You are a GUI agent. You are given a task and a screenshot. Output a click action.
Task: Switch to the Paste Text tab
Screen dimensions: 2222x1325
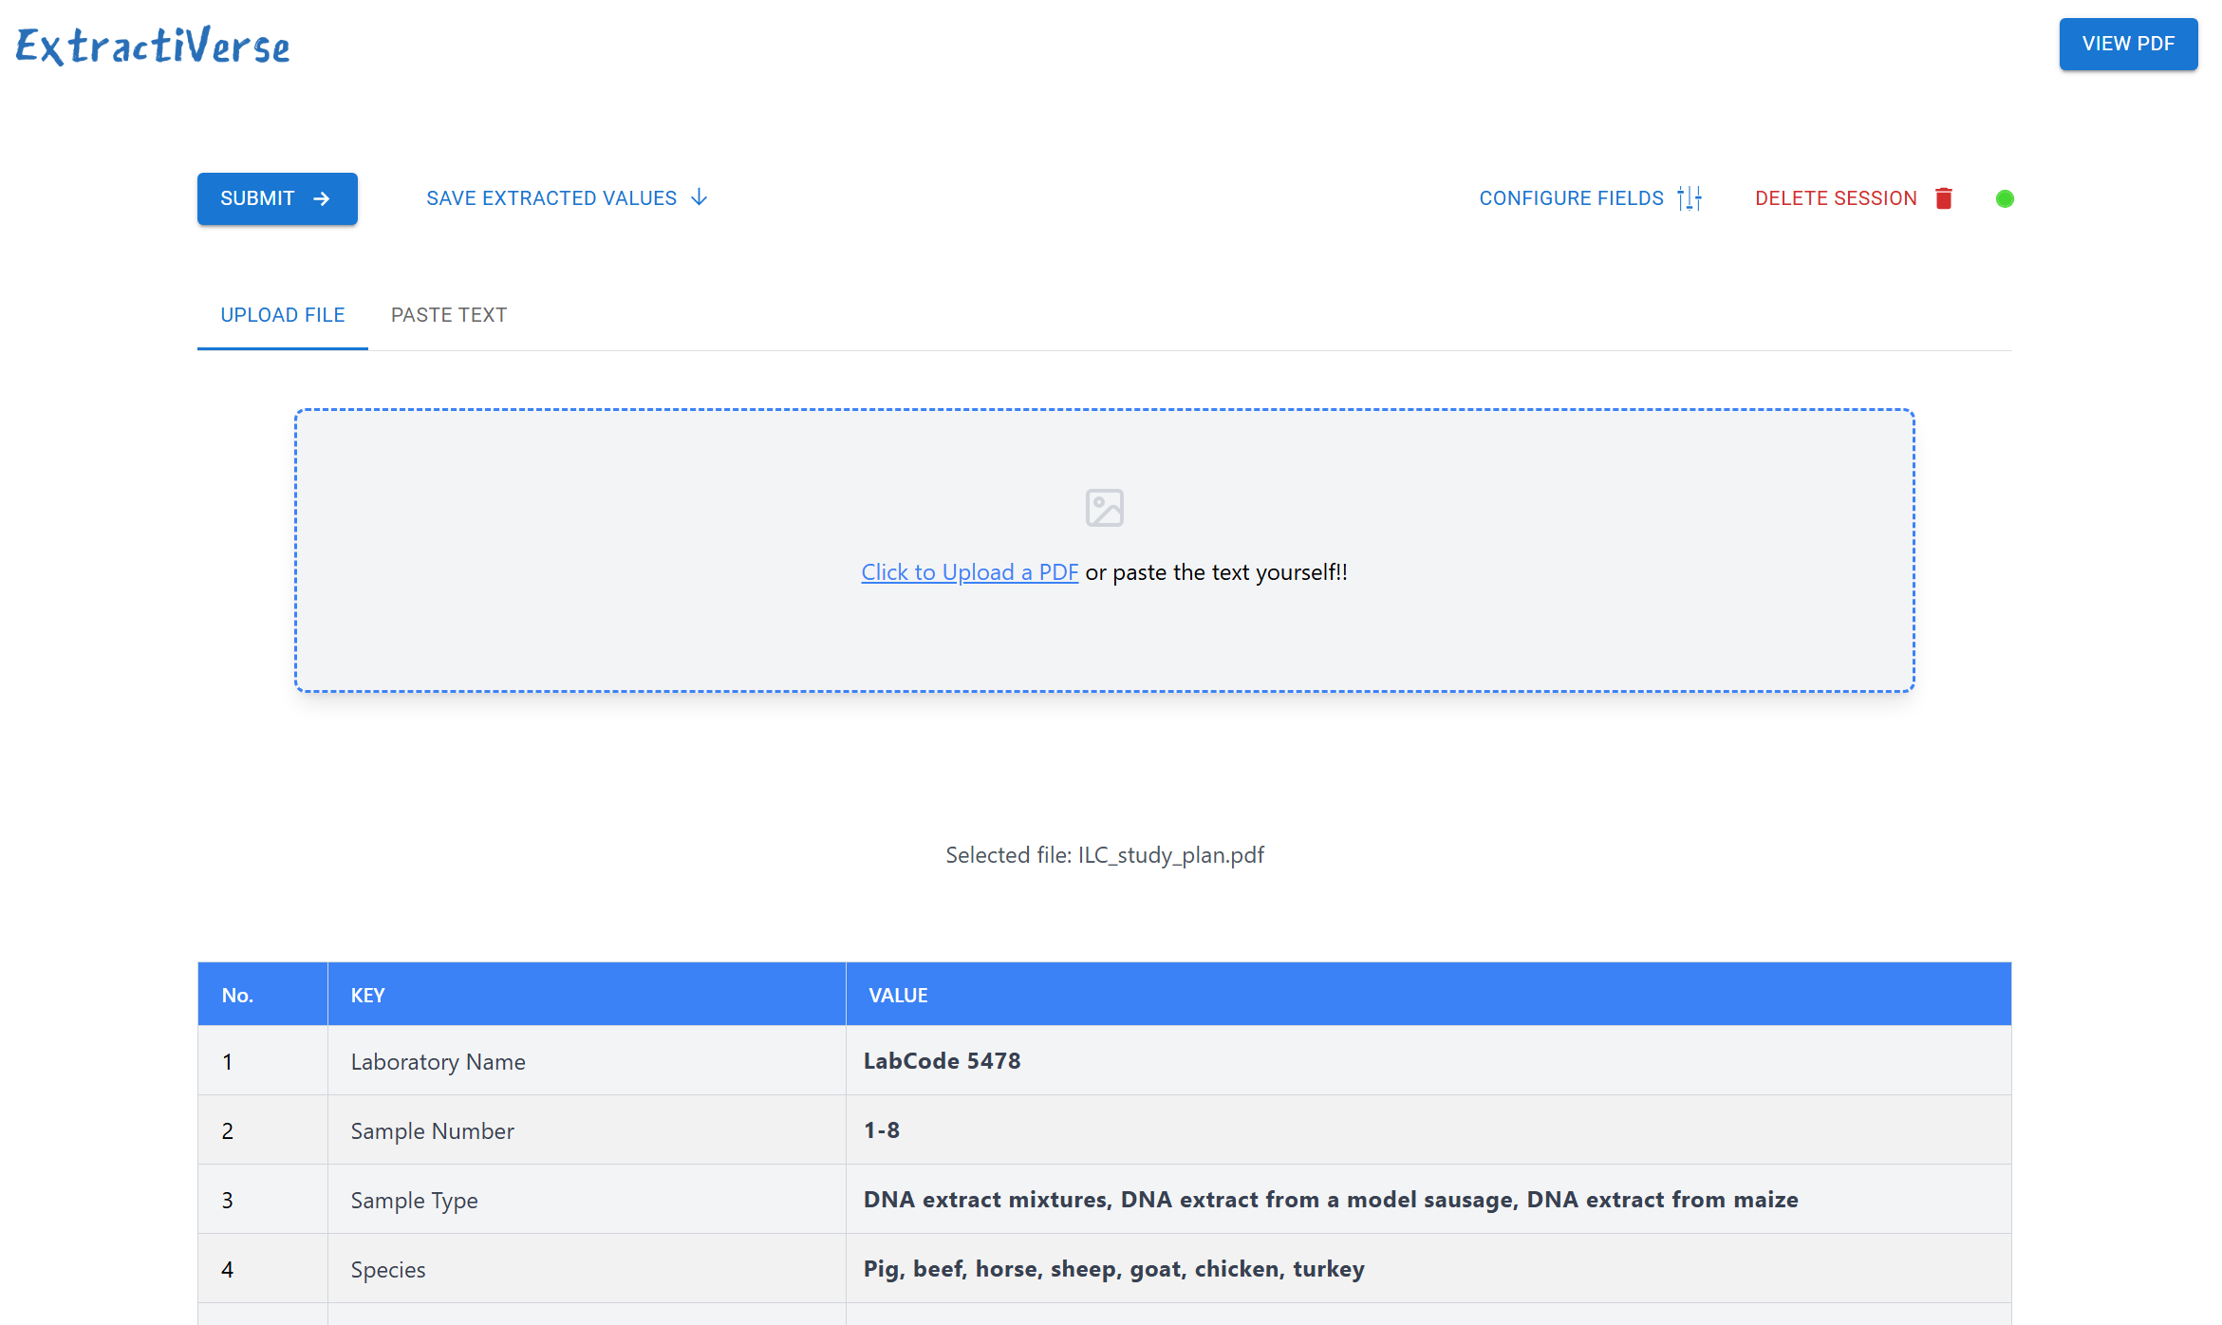tap(449, 315)
